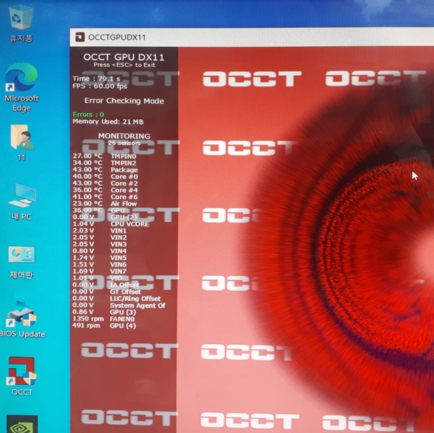Click the OCCTGPUDX11 window title icon
Viewport: 434px width, 433px height.
point(80,37)
